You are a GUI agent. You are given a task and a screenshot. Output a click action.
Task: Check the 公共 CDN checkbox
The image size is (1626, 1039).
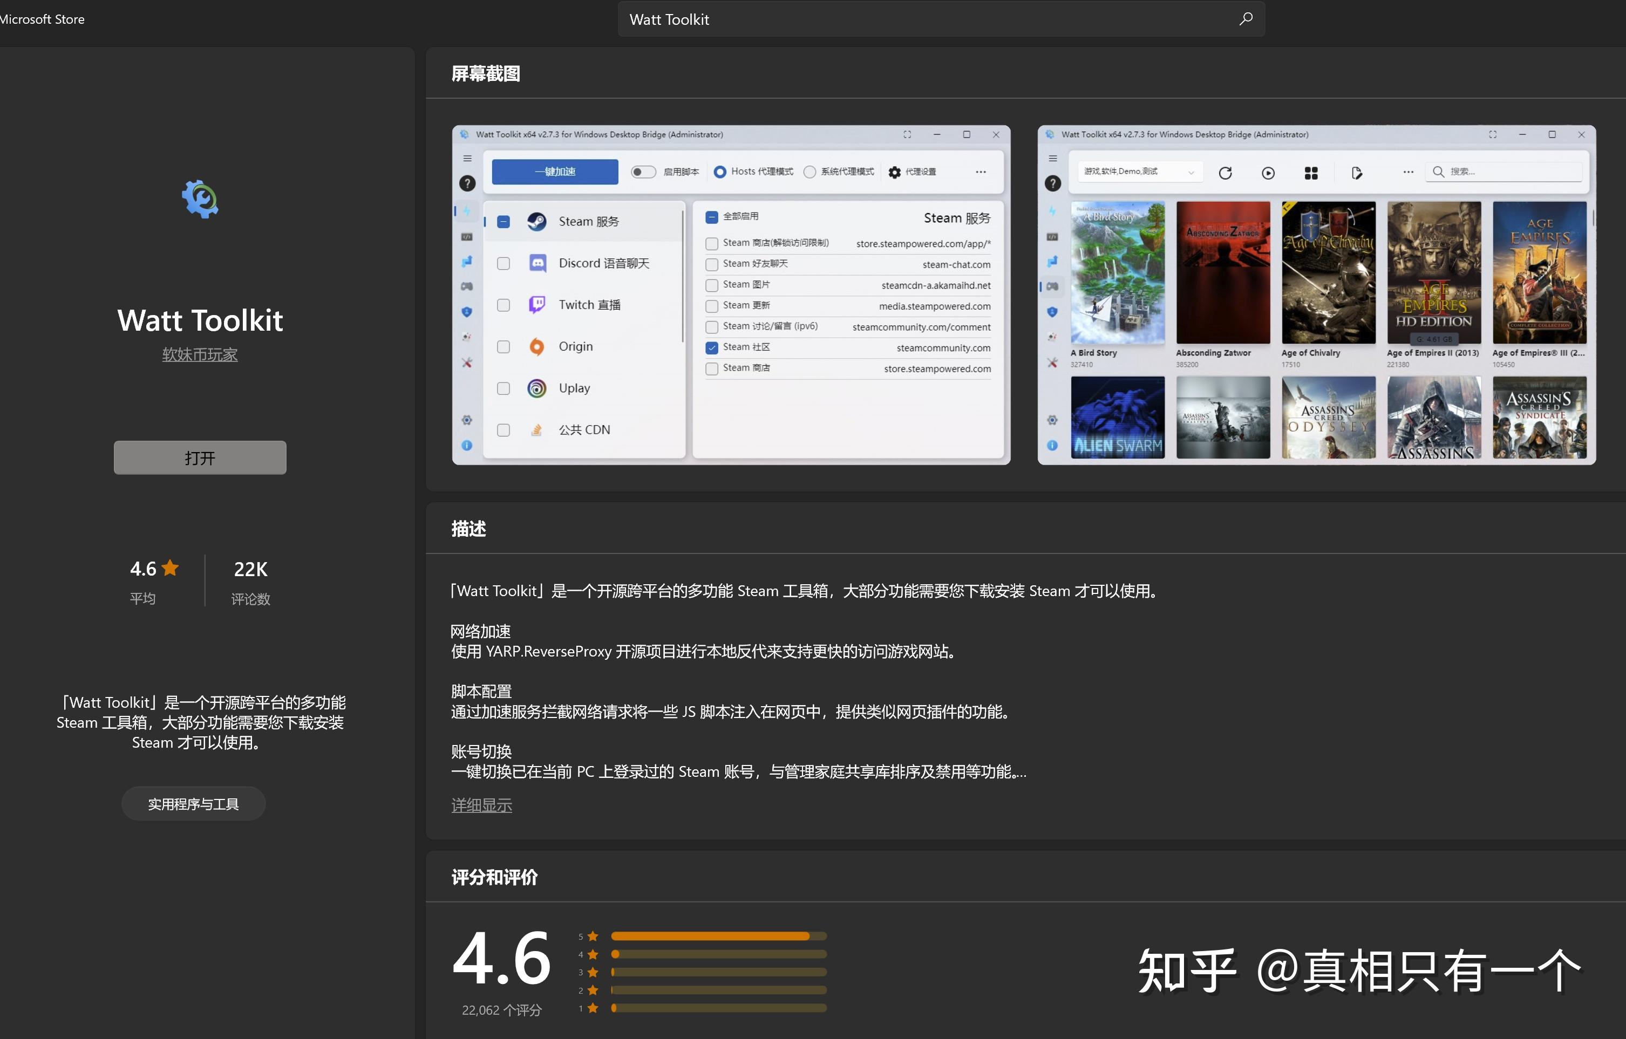pos(503,430)
